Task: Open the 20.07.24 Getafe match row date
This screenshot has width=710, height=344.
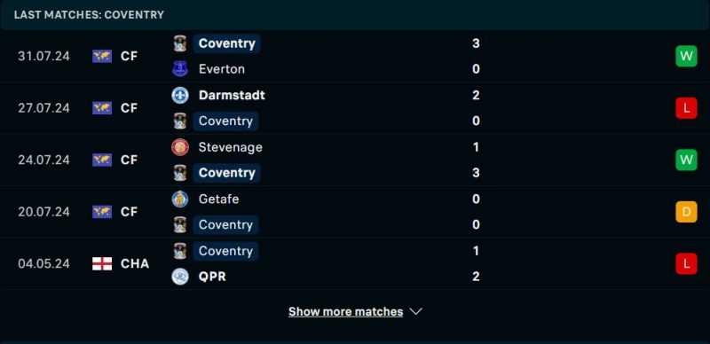Action: click(43, 212)
